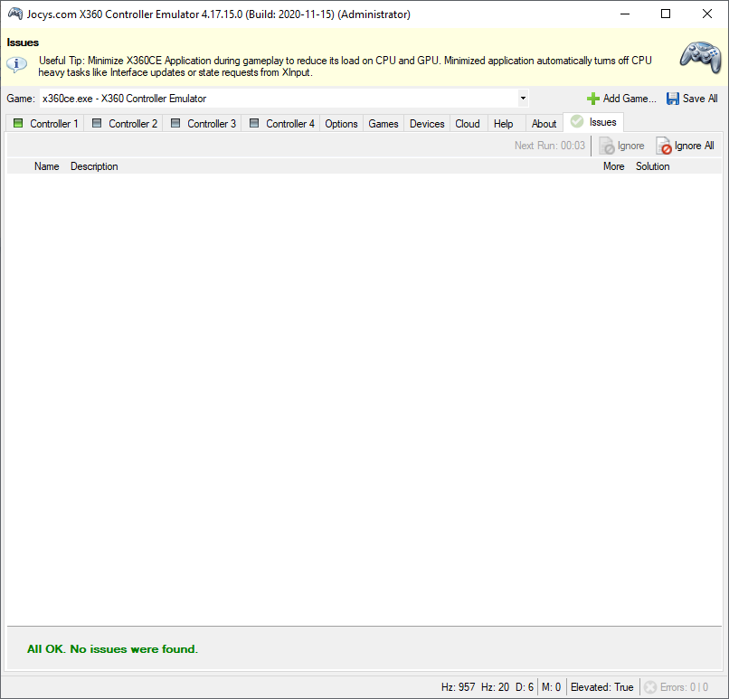Open the About tab
Screen dimensions: 729x699
click(544, 124)
